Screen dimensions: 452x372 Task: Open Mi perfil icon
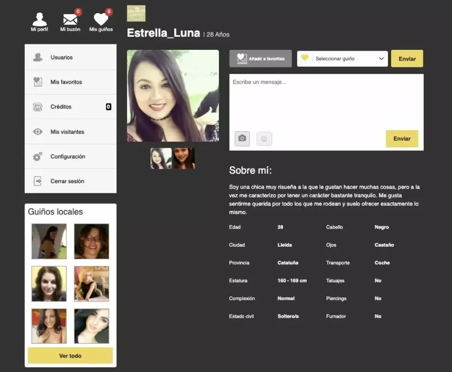tap(39, 19)
